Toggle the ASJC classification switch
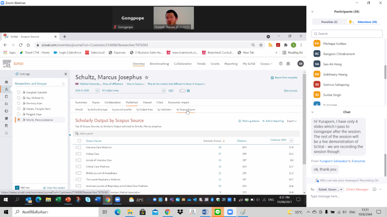 click(182, 90)
